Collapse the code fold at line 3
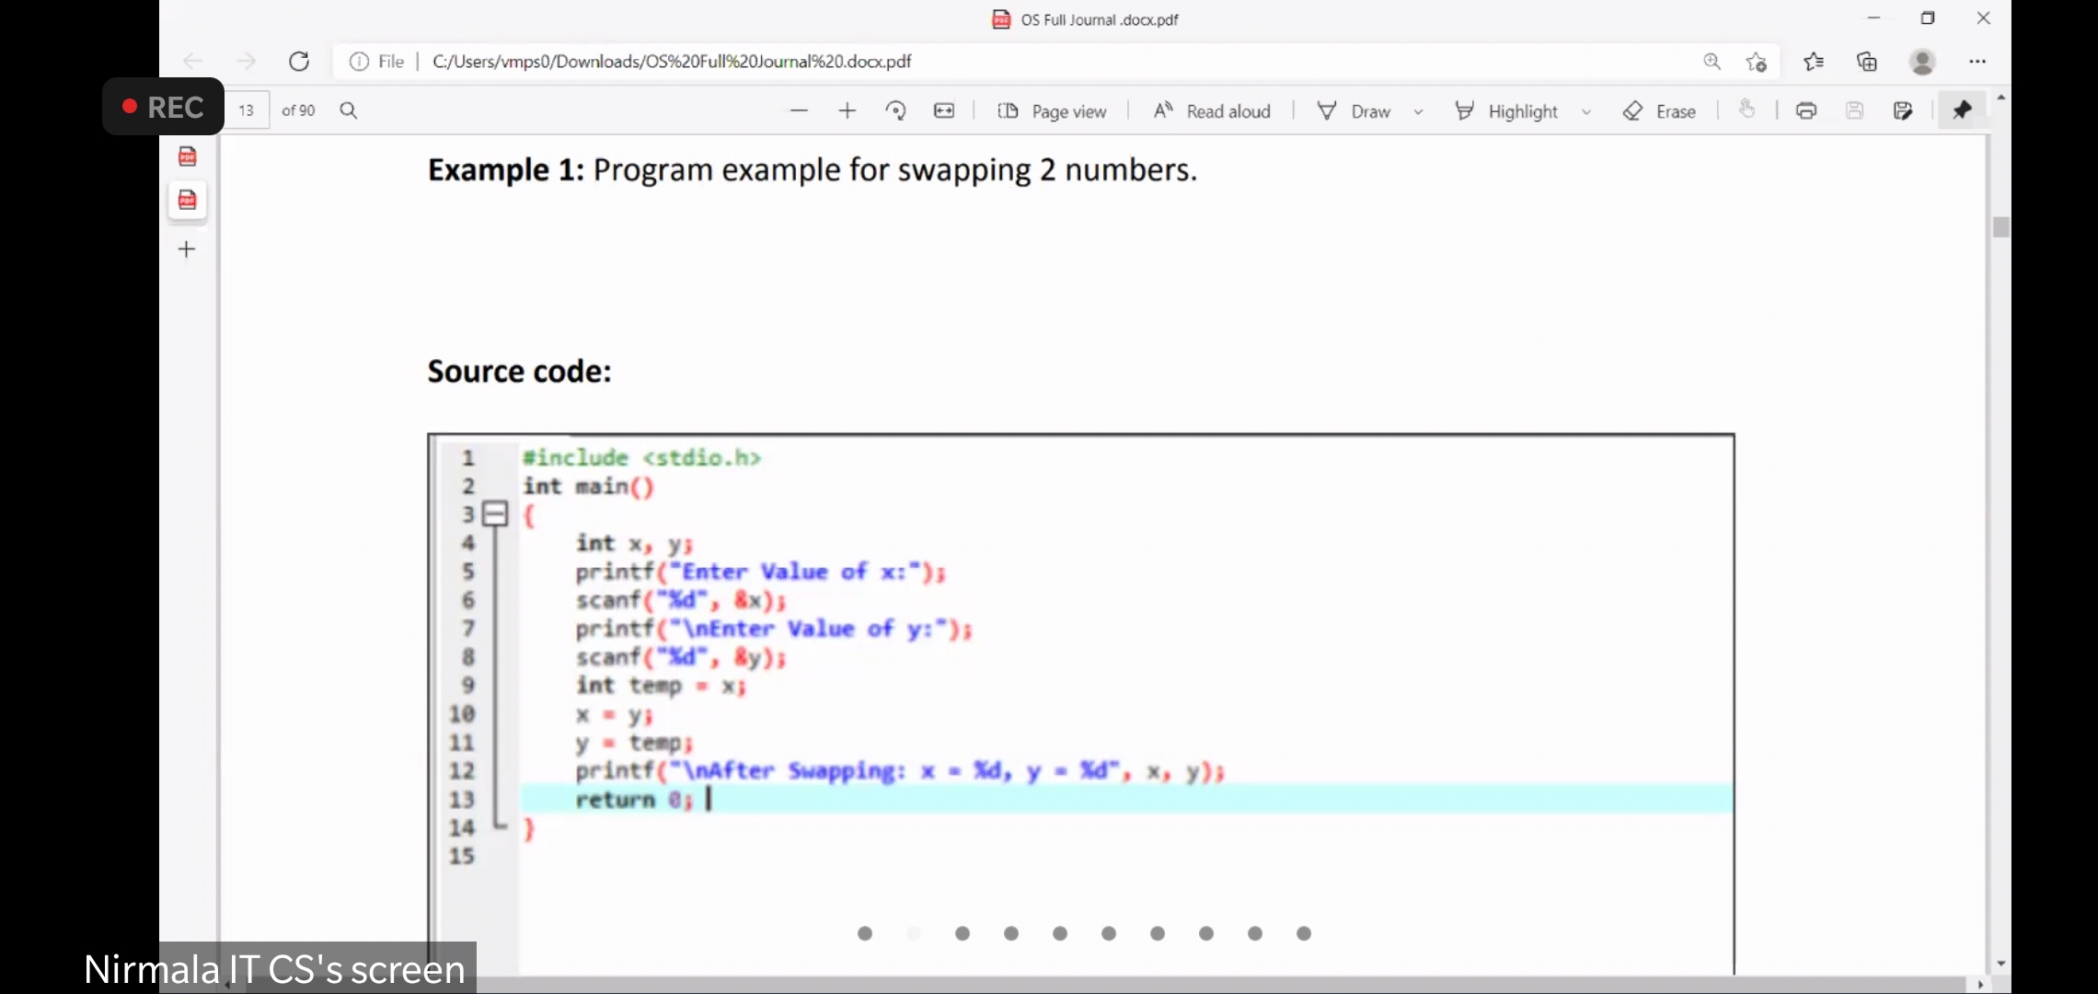Viewport: 2098px width, 994px height. pyautogui.click(x=496, y=514)
